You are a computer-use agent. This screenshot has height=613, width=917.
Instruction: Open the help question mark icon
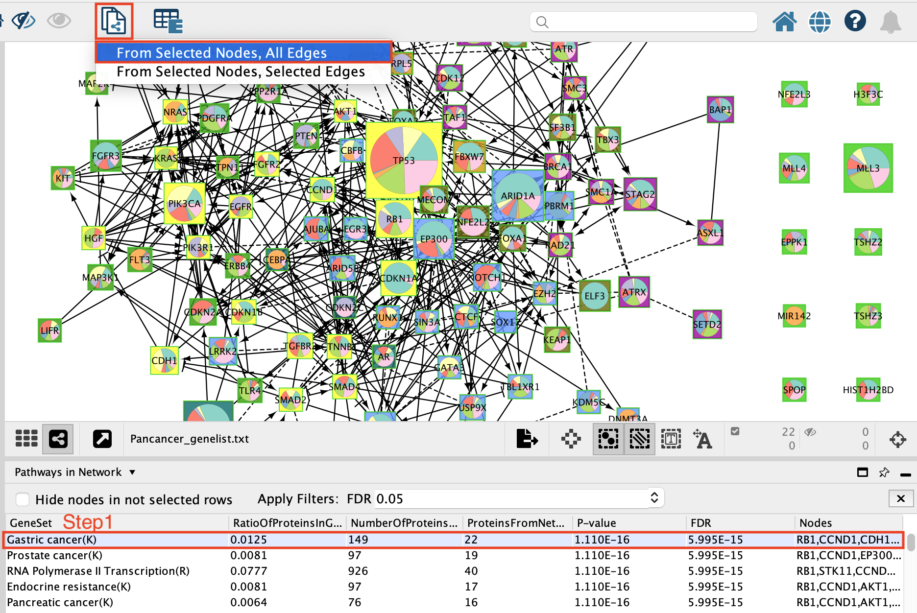point(855,22)
